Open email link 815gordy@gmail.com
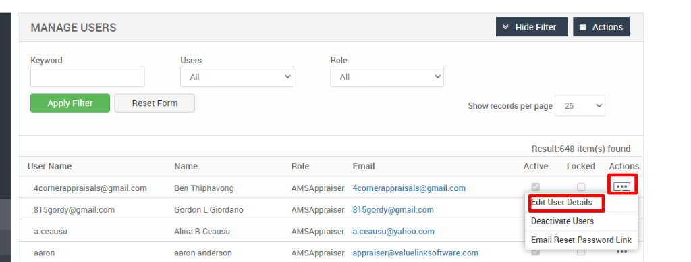691x262 pixels. tap(393, 210)
